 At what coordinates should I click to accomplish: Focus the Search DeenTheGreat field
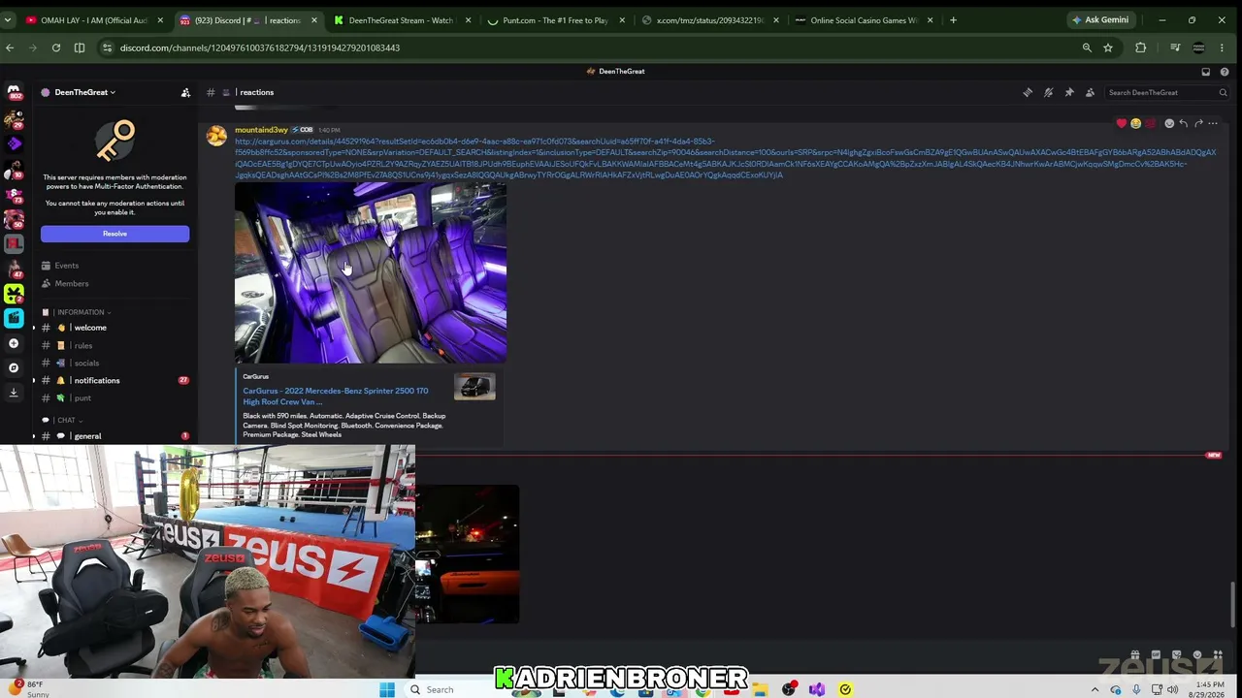coord(1167,92)
